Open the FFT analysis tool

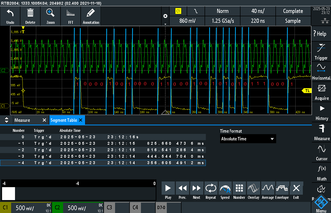pos(71,16)
